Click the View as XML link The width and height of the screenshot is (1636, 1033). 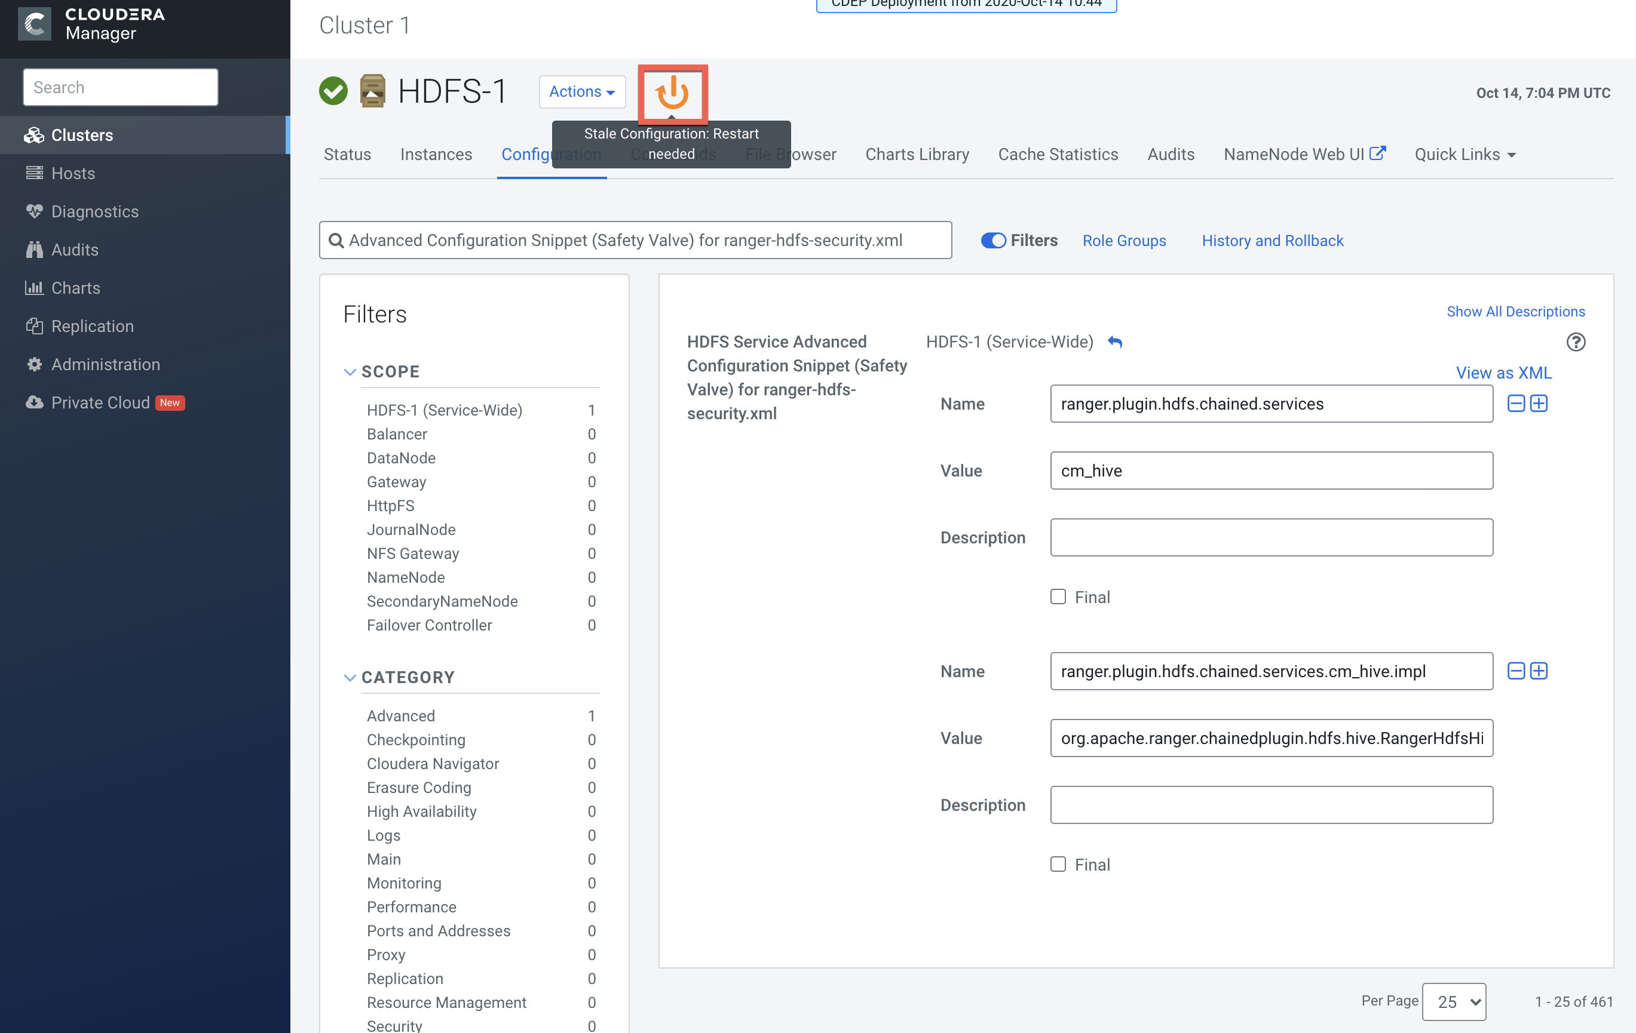pyautogui.click(x=1503, y=372)
